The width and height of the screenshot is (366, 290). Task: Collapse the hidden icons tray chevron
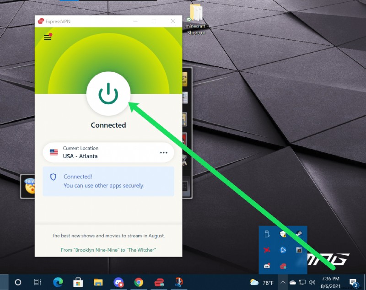(283, 283)
